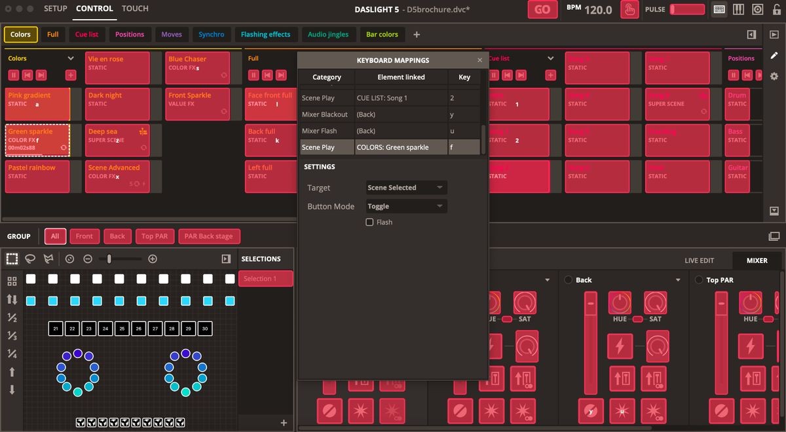Click the zoom in plus icon

pos(153,259)
